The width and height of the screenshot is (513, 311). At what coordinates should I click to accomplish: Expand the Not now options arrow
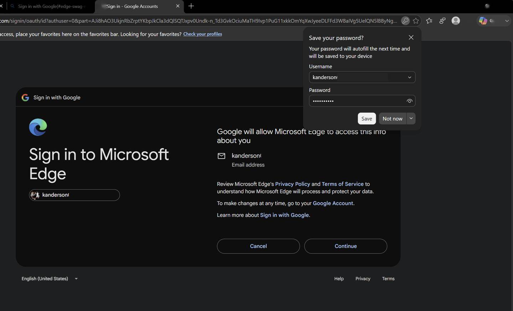[411, 119]
